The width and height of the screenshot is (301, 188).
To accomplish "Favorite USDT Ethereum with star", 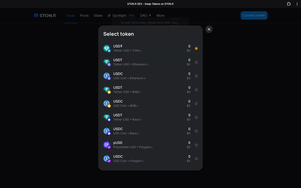I will tap(196, 62).
